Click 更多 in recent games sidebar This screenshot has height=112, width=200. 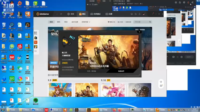(x=35, y=51)
